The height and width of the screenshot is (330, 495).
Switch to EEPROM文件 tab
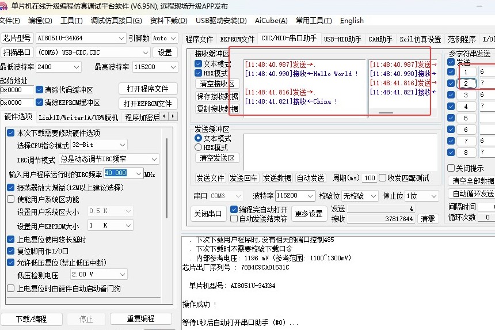tap(237, 39)
